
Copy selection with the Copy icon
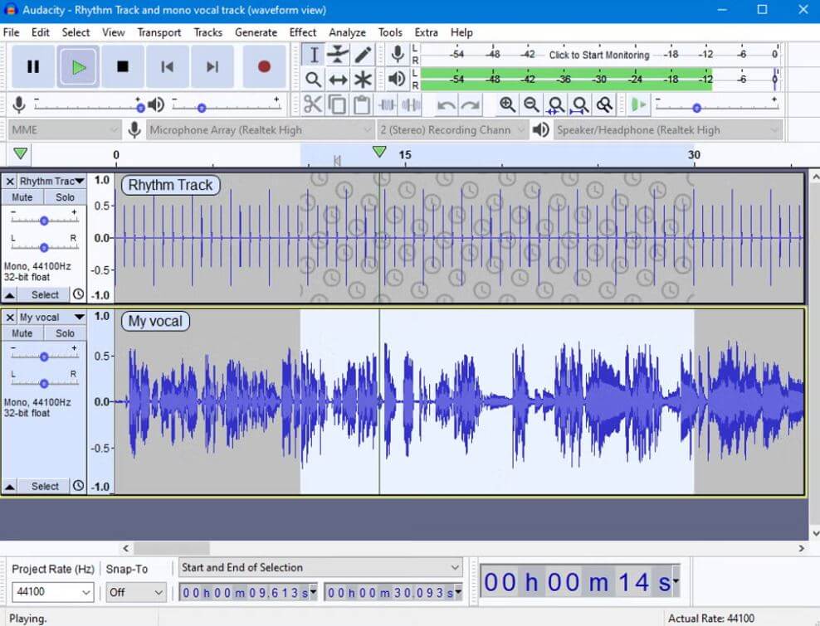point(337,104)
